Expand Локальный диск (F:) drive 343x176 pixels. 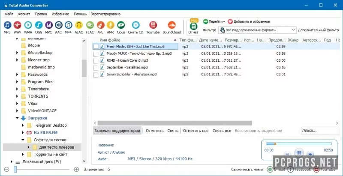click(x=12, y=161)
